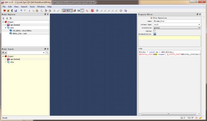Toggle the lock icon in the status bar
Image resolution: width=207 pixels, height=121 pixels.
pos(201,118)
